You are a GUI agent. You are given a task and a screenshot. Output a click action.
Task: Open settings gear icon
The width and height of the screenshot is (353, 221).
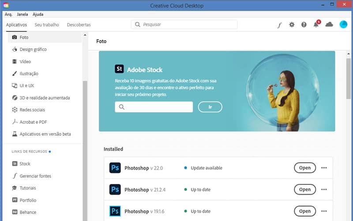(292, 24)
